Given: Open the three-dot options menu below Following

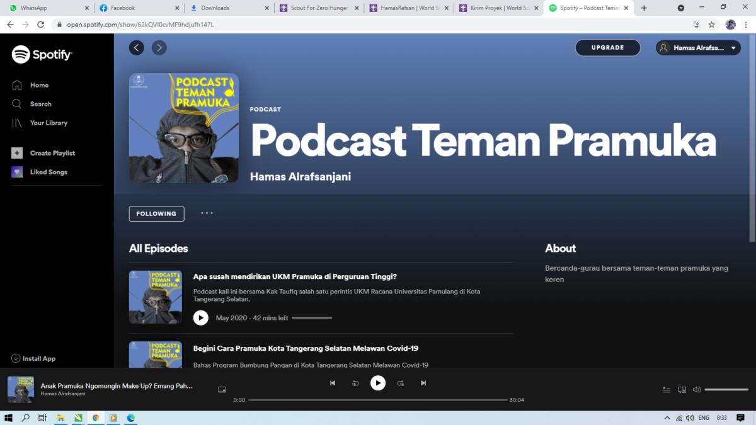Looking at the screenshot, I should (207, 213).
